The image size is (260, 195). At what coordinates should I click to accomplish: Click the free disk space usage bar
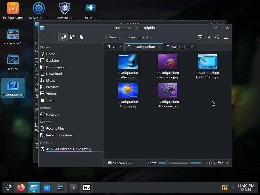(x=196, y=163)
